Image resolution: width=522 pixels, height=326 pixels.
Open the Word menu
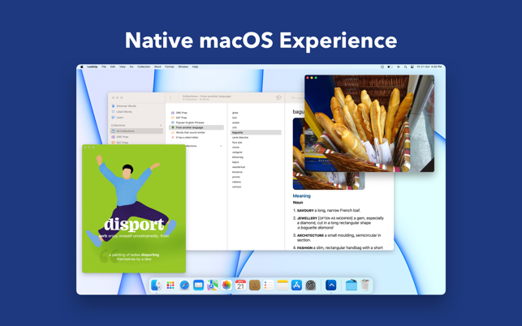pos(157,66)
